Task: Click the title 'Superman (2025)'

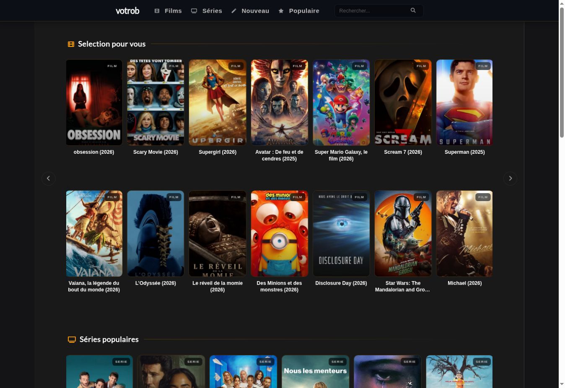Action: point(464,152)
